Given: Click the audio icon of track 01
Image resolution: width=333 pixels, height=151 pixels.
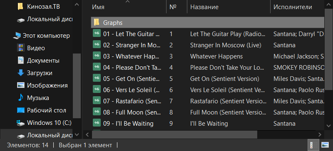Looking at the screenshot, I should coord(97,34).
